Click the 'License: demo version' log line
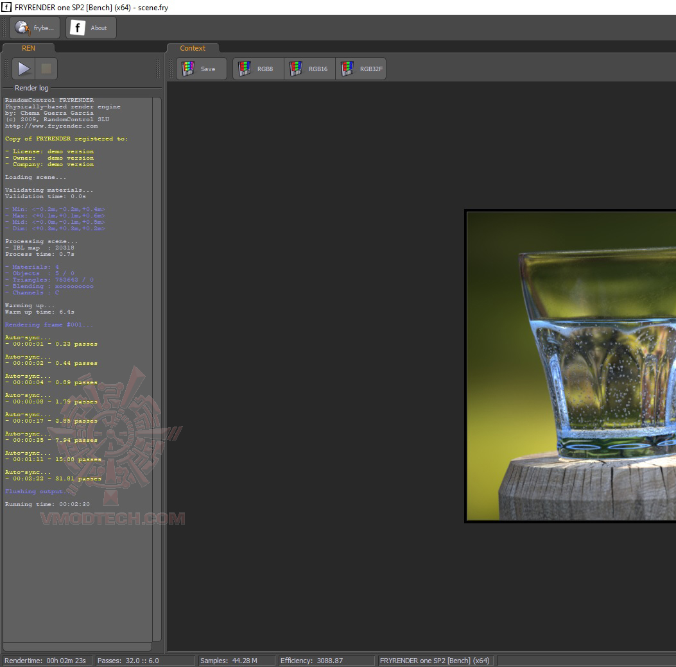This screenshot has width=676, height=667. point(49,151)
